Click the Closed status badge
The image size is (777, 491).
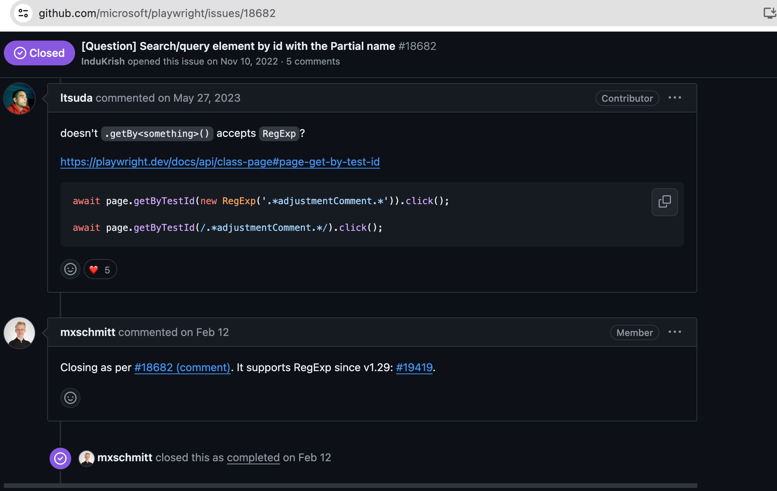[39, 53]
